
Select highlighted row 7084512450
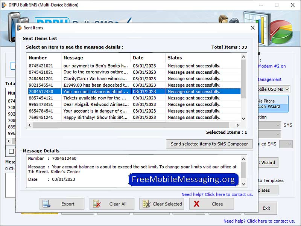[x=134, y=92]
